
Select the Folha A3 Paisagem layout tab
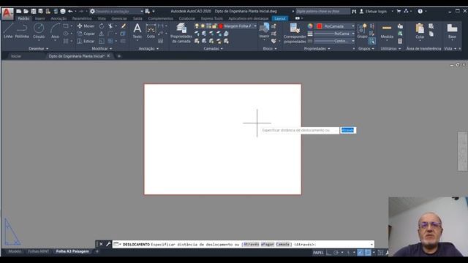click(x=72, y=251)
